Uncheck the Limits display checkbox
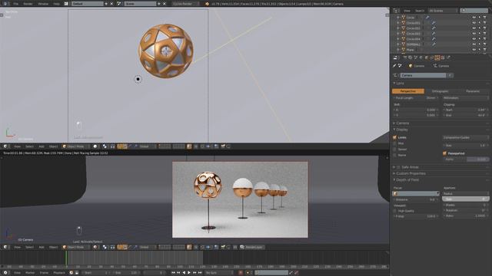This screenshot has width=492, height=276. click(x=394, y=137)
